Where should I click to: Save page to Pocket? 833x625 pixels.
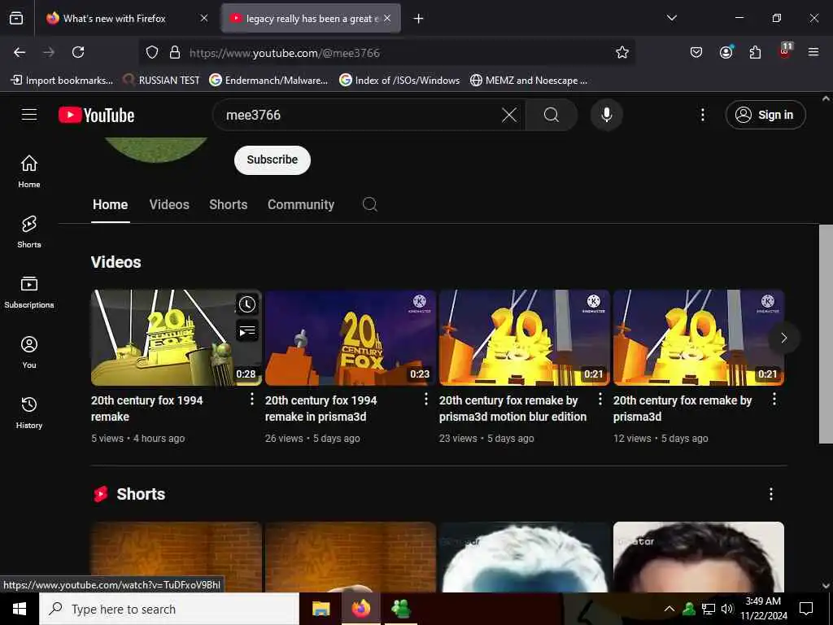pyautogui.click(x=696, y=52)
